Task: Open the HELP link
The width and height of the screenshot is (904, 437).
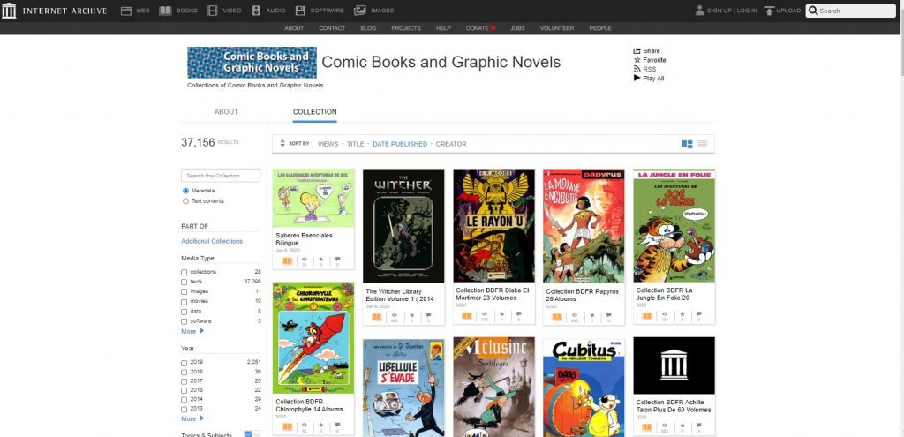Action: (x=443, y=28)
